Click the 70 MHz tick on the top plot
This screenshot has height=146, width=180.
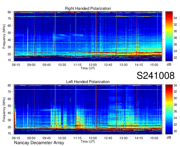[x=9, y=19]
